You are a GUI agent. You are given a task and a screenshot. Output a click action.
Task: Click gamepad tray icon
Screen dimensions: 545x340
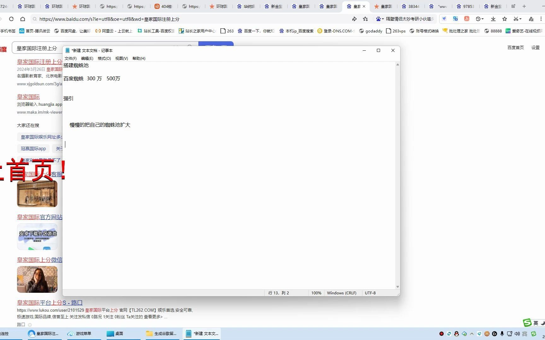[472, 334]
